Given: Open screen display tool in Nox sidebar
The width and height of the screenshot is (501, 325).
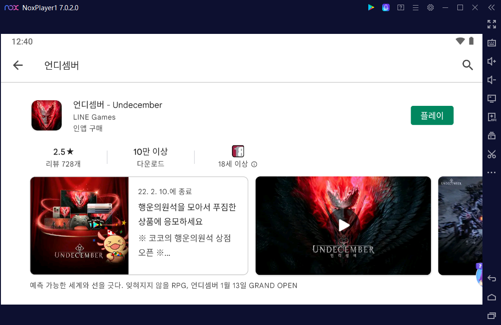Looking at the screenshot, I should click(491, 98).
